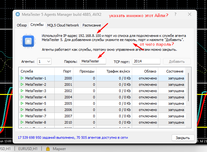
Task: Open the help question mark button
Action: (175, 14)
